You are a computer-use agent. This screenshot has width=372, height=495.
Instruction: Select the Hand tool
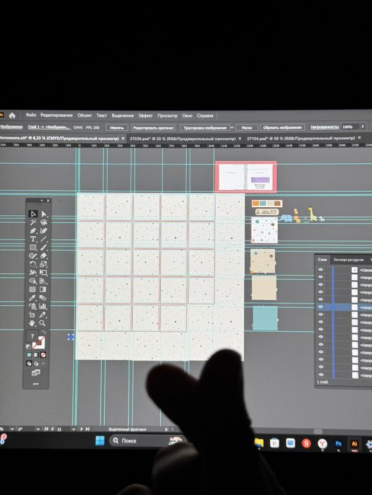pyautogui.click(x=32, y=323)
